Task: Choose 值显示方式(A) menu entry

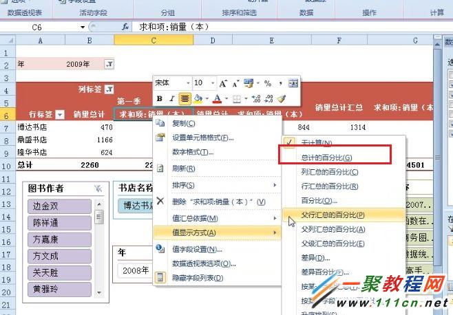Action: click(218, 232)
